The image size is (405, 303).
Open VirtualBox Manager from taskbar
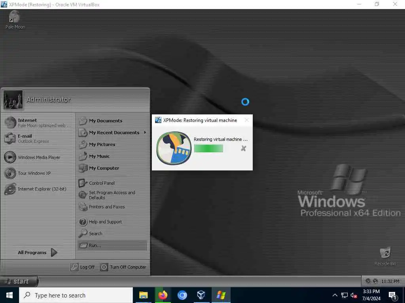(201, 295)
